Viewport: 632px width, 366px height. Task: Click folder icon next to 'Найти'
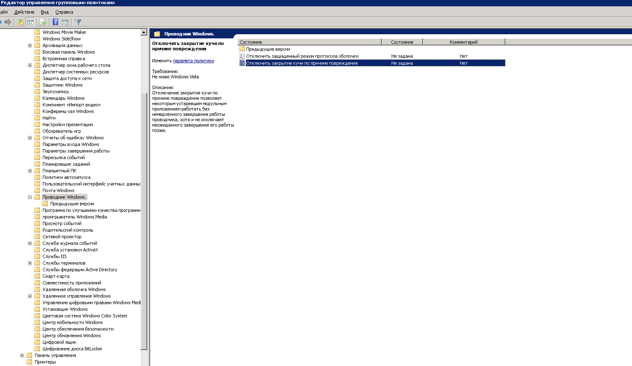[x=37, y=118]
